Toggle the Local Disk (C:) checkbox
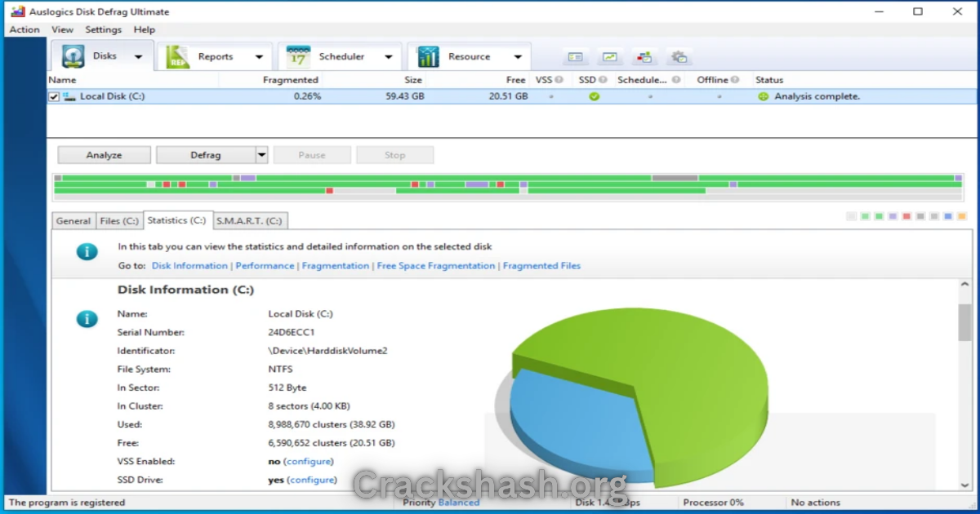980x514 pixels. pyautogui.click(x=54, y=96)
